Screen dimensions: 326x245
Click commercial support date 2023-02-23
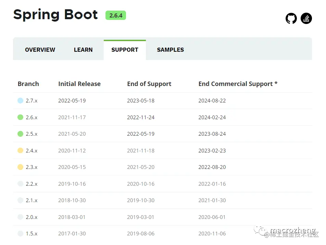point(212,150)
